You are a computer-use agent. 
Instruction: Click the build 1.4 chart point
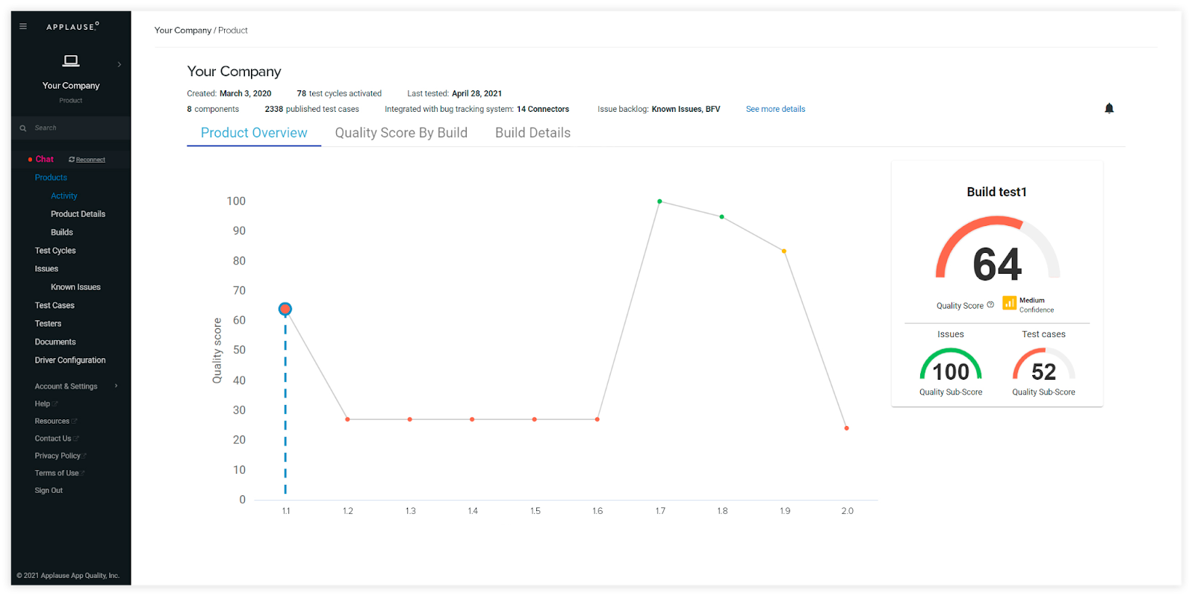pos(472,419)
